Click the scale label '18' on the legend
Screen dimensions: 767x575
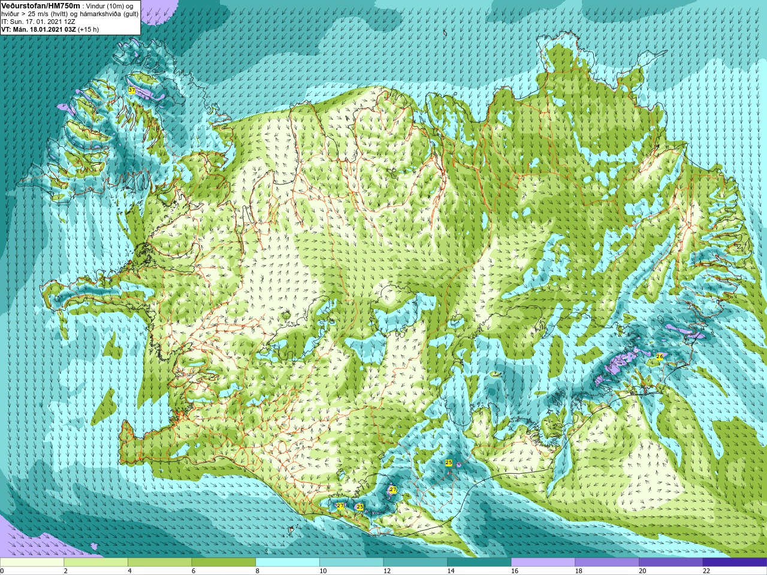point(579,571)
